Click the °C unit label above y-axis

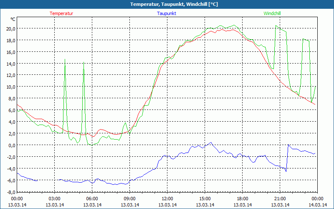point(13,19)
